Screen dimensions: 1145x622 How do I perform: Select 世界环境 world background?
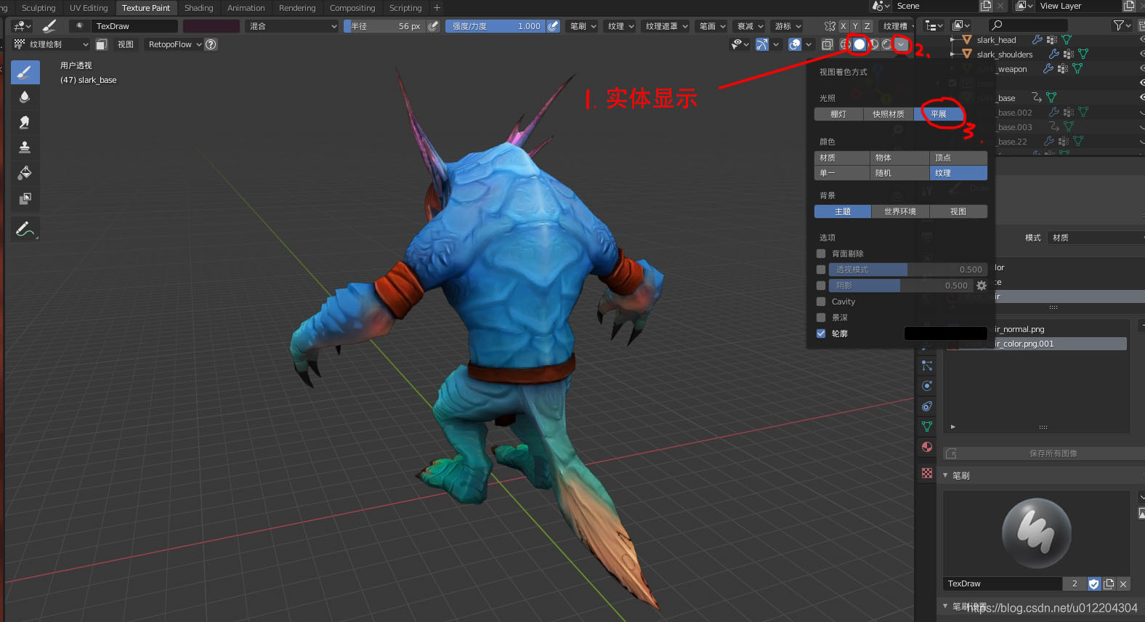(x=900, y=211)
